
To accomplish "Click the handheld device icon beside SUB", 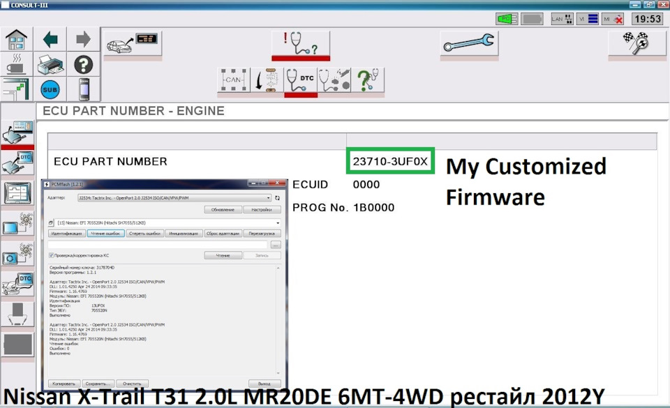I will (84, 90).
